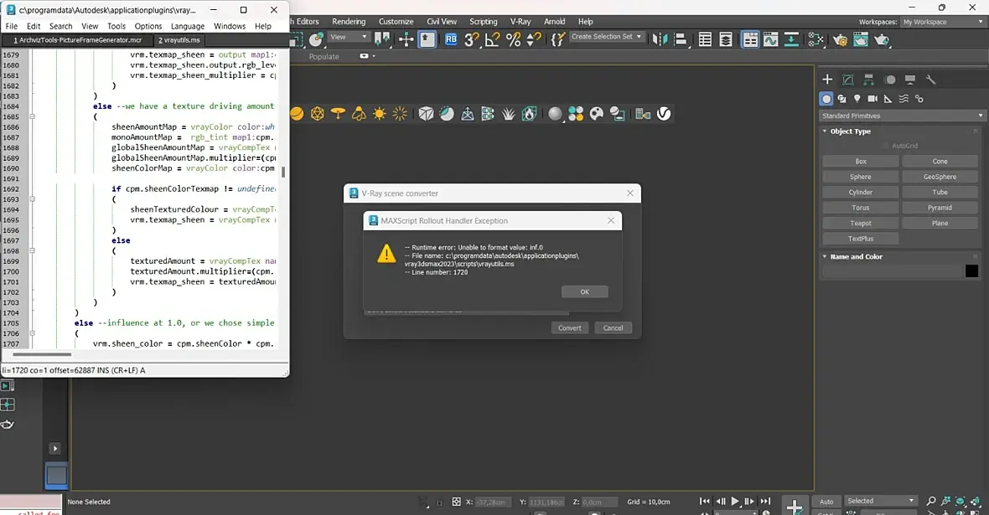Open the Create Selection Set dropdown
This screenshot has height=515, width=989.
click(x=606, y=37)
